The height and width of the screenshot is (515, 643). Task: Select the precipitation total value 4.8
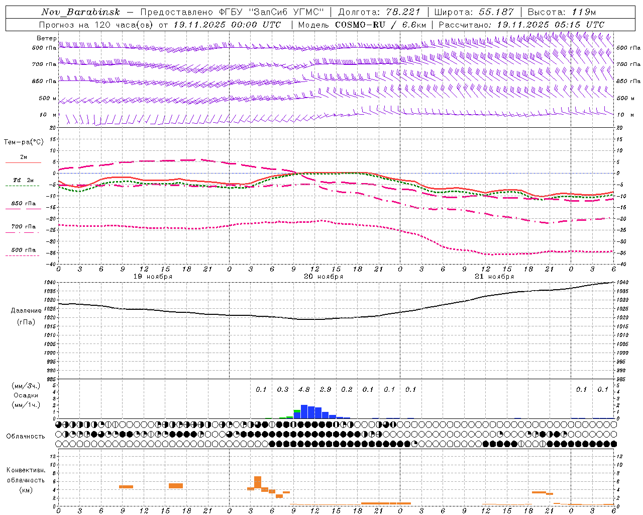pyautogui.click(x=304, y=389)
